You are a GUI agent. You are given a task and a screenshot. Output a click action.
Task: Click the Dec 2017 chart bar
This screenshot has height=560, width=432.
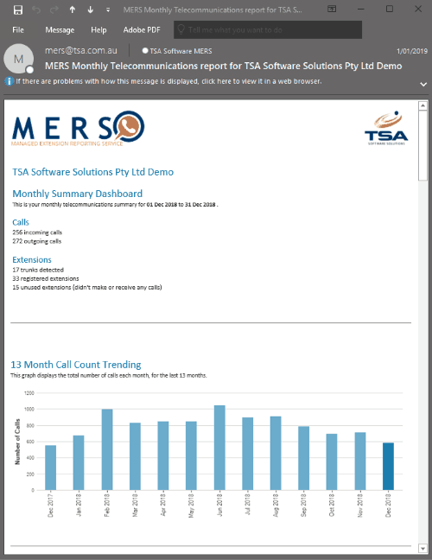[51, 468]
